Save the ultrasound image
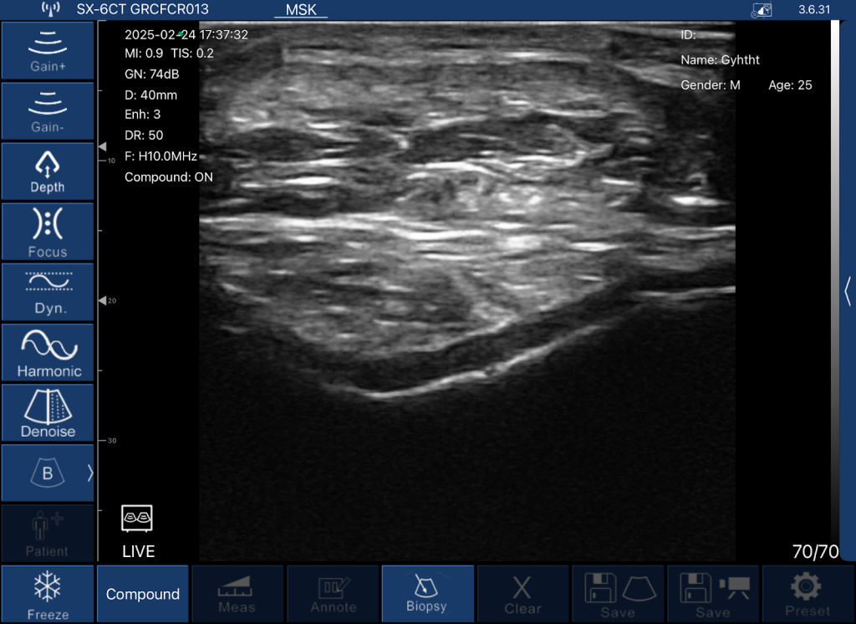Screen dimensions: 856x624 click(618, 594)
